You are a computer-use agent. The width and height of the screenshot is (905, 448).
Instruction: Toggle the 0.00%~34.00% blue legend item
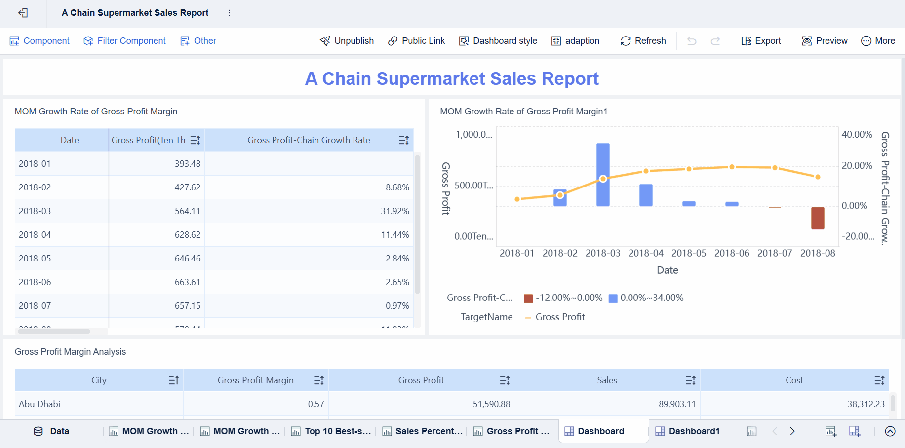pos(646,298)
